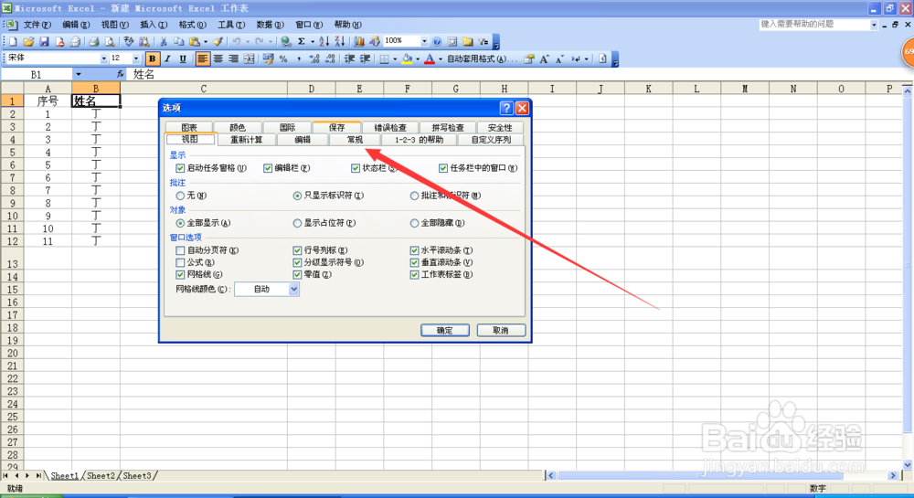Expand the help question box dropdown

[873, 25]
